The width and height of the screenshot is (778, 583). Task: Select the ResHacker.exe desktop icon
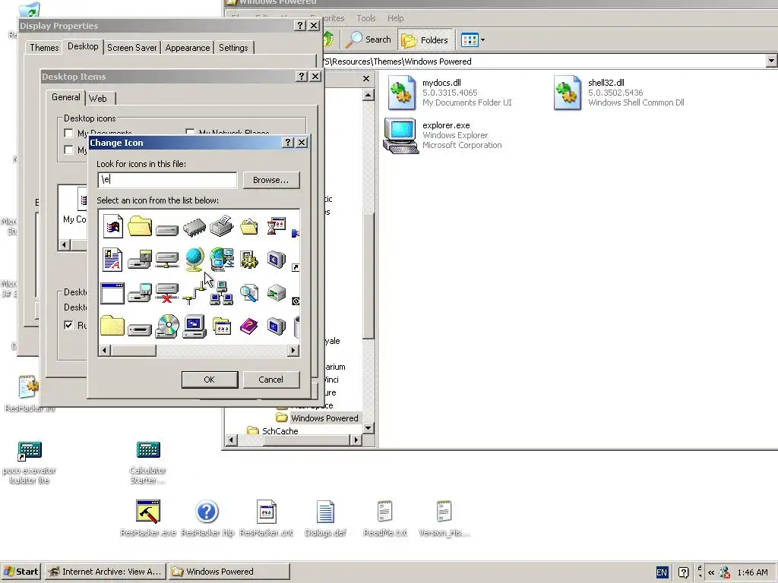pyautogui.click(x=148, y=518)
